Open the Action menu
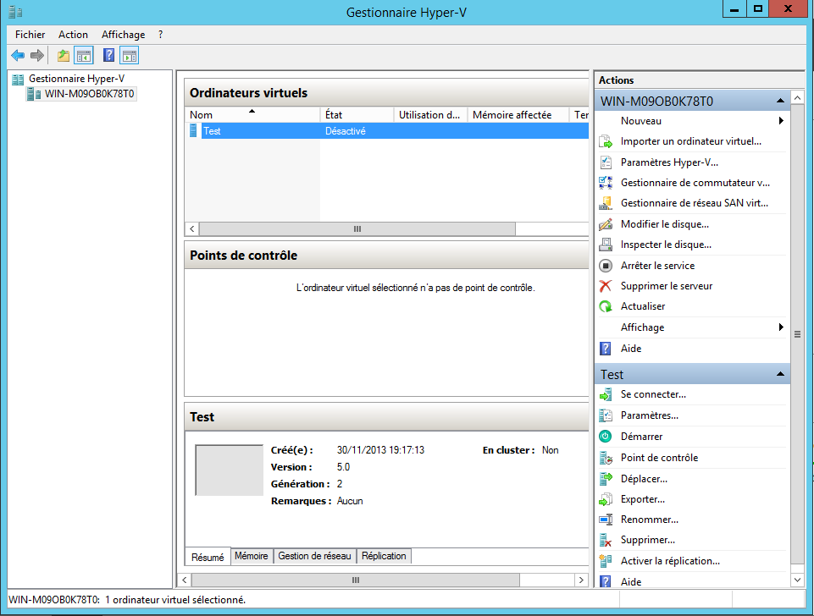The image size is (814, 616). click(x=73, y=34)
